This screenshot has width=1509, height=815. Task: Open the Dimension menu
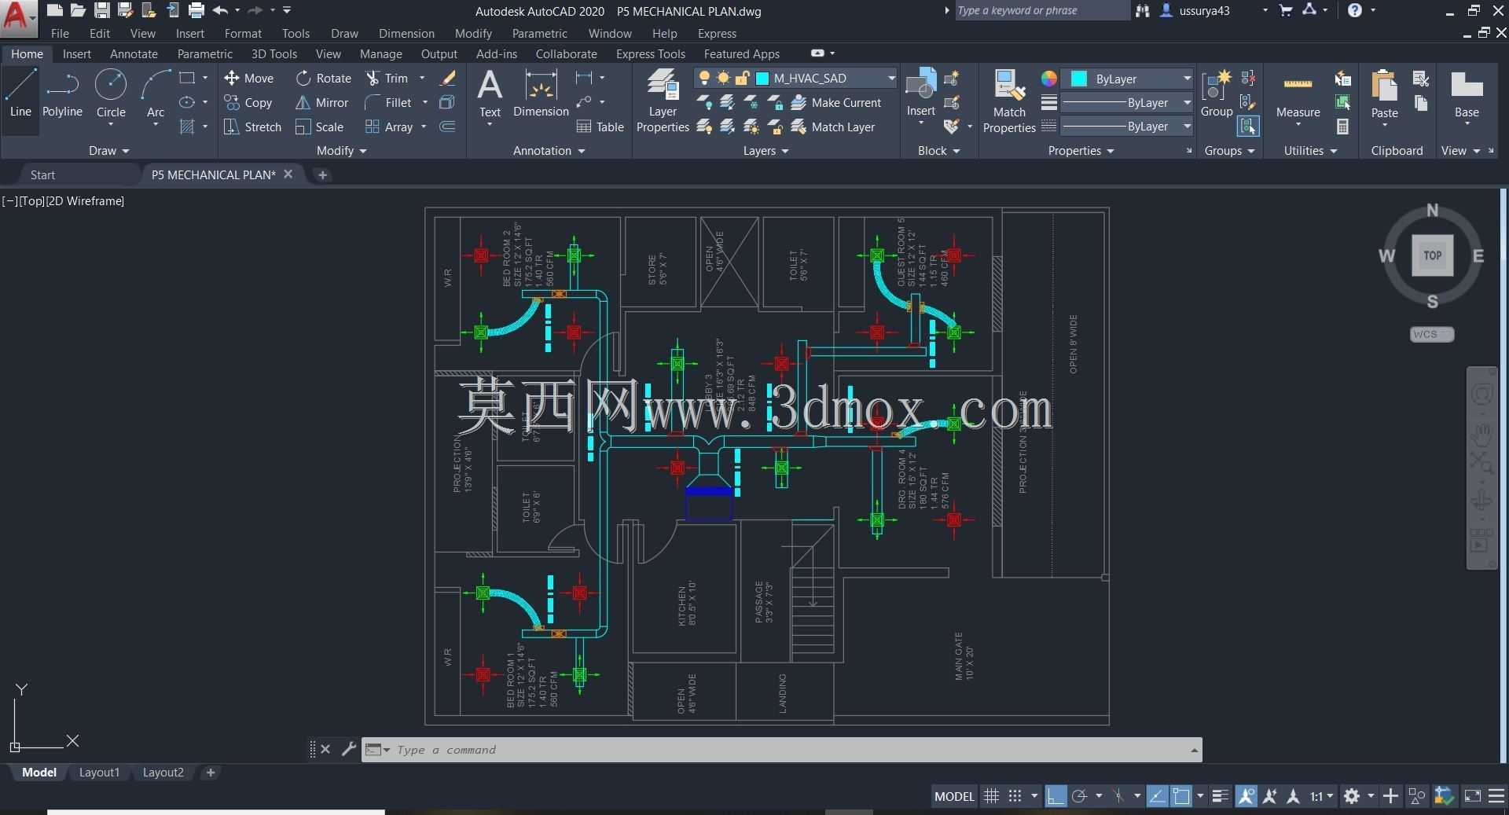[406, 33]
